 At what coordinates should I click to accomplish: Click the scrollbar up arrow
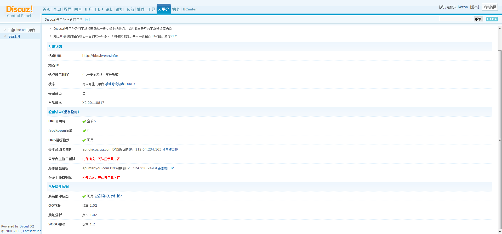point(500,28)
